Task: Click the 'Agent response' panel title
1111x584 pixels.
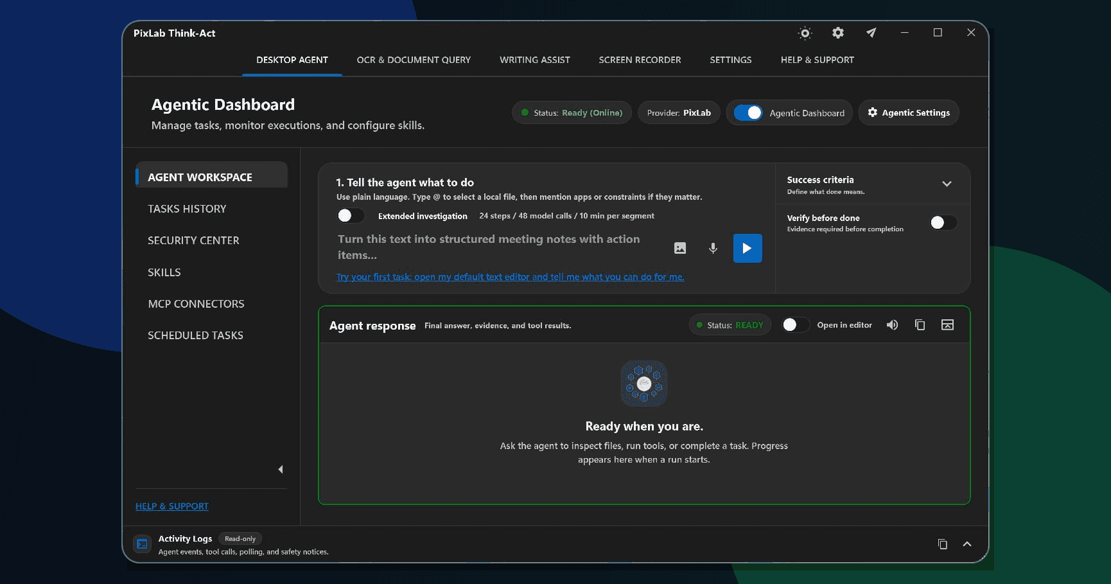Action: click(x=372, y=326)
